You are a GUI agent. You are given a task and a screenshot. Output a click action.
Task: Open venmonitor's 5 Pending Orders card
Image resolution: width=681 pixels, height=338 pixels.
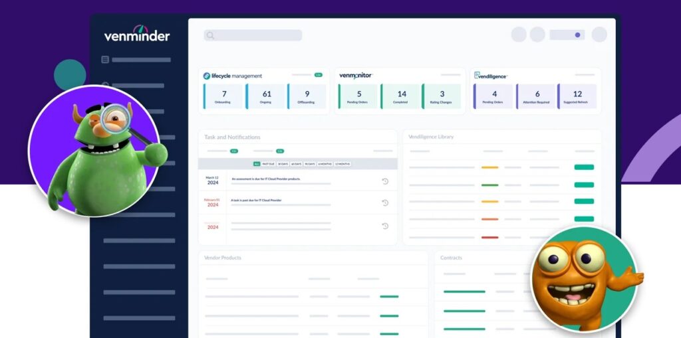tap(358, 96)
